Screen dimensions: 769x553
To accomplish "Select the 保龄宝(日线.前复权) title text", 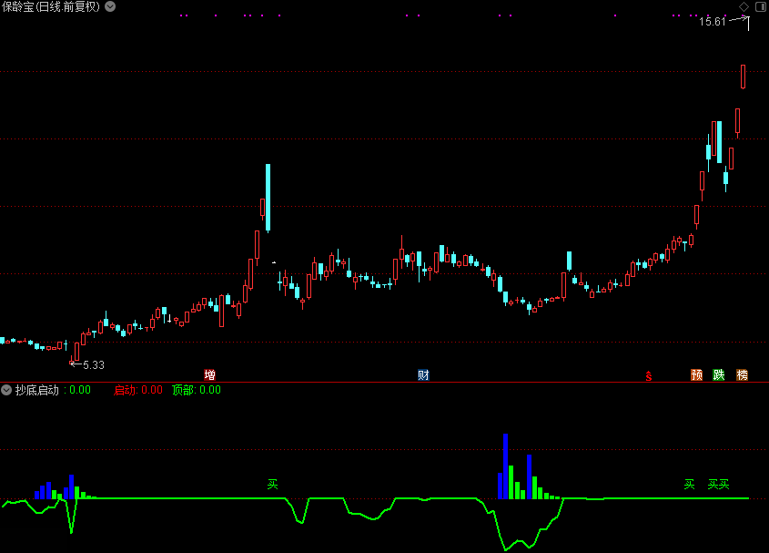I will tap(51, 7).
